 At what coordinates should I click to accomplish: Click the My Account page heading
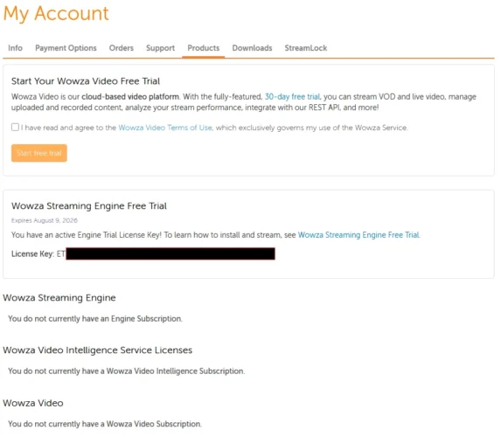(56, 14)
